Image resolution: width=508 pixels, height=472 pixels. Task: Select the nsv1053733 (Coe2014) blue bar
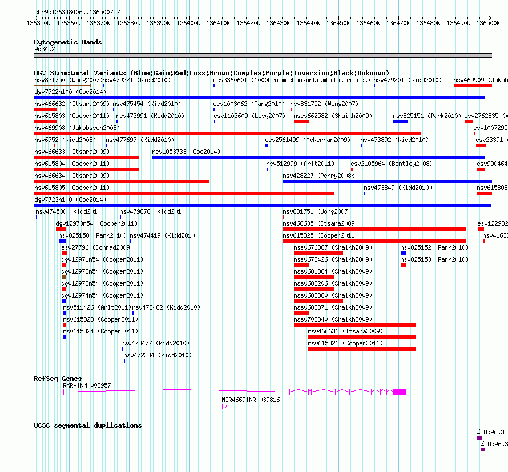pyautogui.click(x=318, y=157)
